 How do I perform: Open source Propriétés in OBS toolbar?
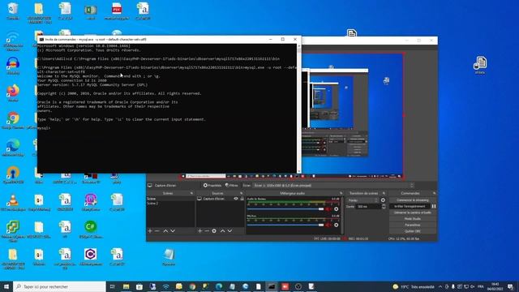(x=212, y=186)
